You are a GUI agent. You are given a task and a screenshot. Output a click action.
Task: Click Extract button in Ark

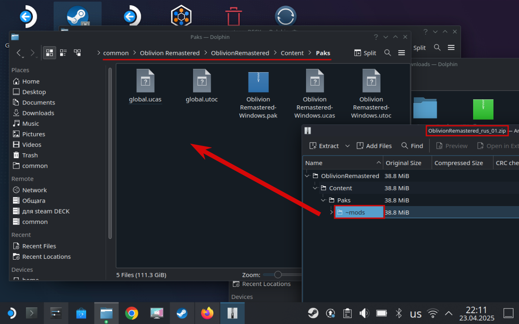pos(324,146)
